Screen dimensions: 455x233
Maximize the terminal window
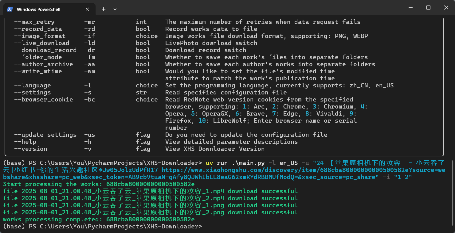[x=428, y=7]
